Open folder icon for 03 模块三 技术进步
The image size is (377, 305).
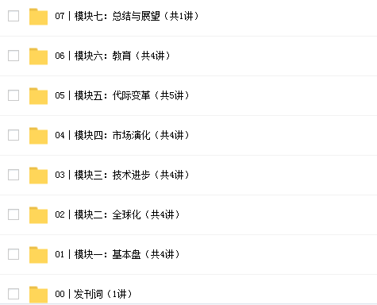[x=38, y=176]
